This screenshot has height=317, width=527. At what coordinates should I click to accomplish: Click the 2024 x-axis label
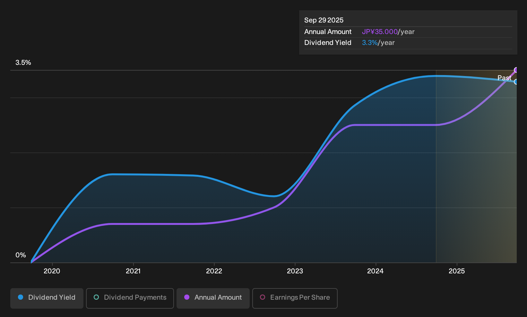376,271
